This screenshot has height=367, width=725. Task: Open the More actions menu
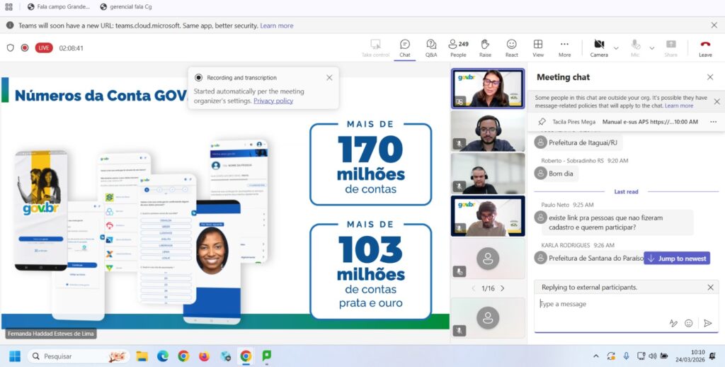tap(564, 47)
